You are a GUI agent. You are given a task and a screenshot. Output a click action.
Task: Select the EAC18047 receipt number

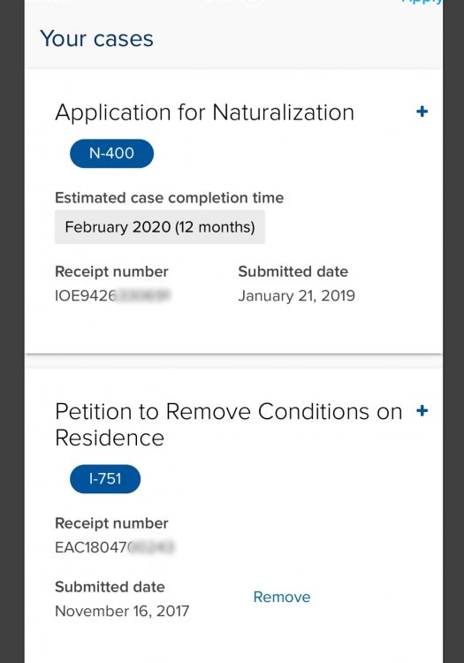coord(114,547)
